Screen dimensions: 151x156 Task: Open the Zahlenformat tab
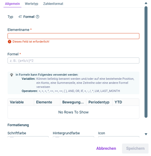click(53, 4)
